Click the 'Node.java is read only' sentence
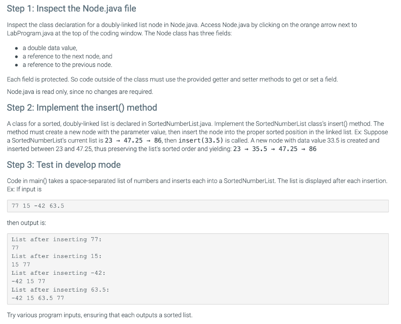Screen dimensions: 401x324 point(80,92)
